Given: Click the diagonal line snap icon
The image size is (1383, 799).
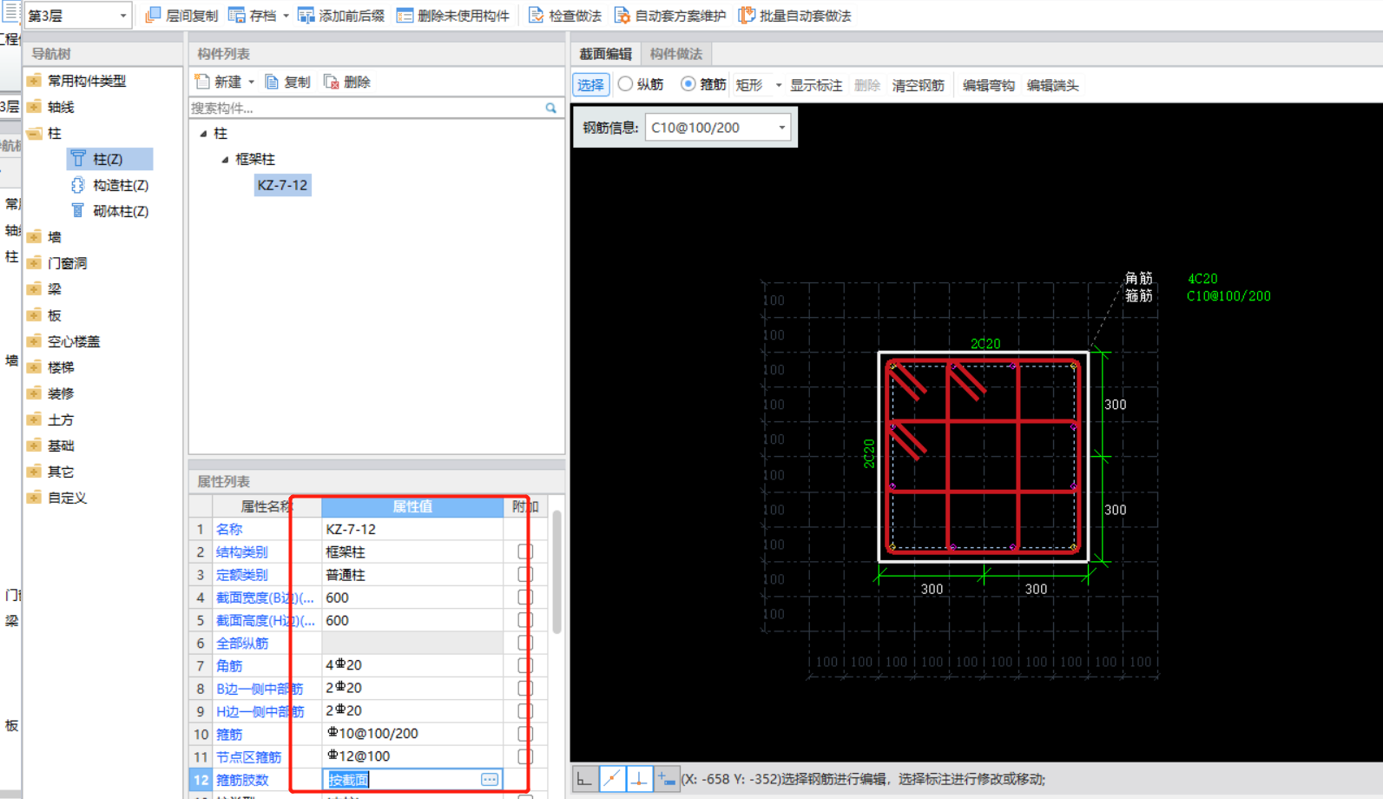Looking at the screenshot, I should click(612, 779).
